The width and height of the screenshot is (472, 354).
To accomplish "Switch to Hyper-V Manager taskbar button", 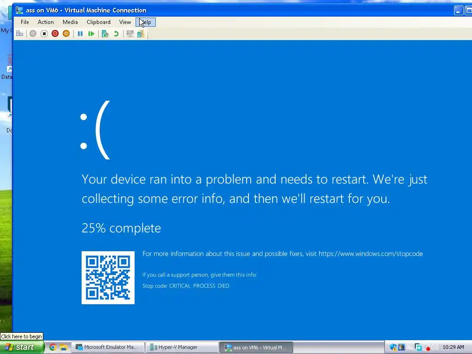I will click(182, 347).
